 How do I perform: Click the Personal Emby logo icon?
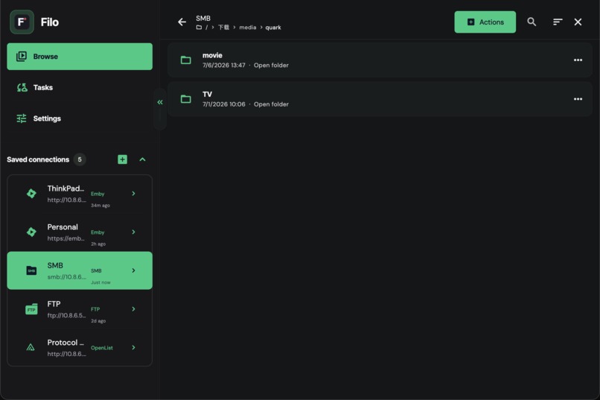(31, 232)
